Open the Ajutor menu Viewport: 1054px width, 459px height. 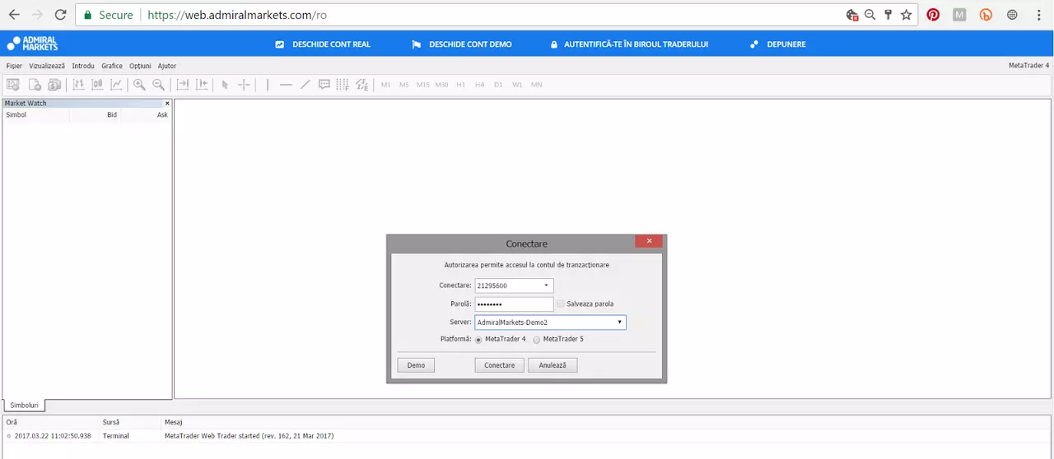[167, 66]
